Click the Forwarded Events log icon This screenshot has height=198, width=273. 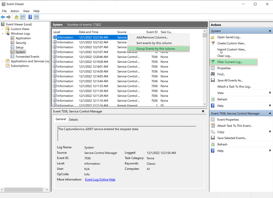point(13,56)
